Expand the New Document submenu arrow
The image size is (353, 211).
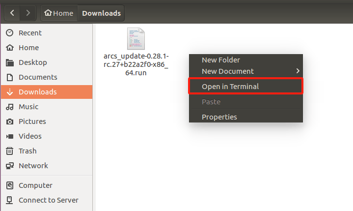click(298, 71)
